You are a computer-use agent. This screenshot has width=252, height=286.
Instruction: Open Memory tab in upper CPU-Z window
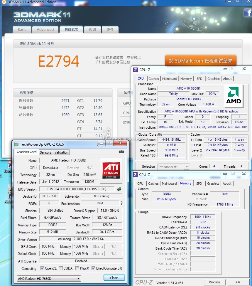[186, 79]
